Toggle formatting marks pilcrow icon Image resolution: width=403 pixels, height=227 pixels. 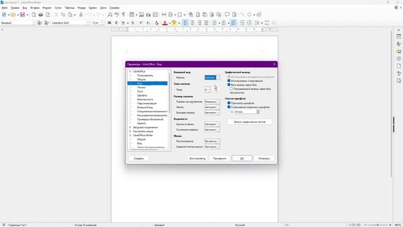point(123,15)
